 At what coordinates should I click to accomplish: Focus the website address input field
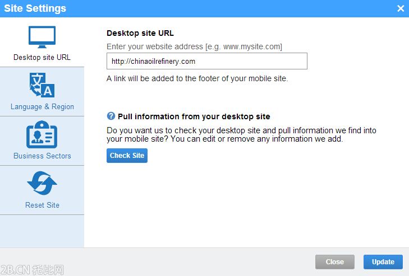coord(206,61)
